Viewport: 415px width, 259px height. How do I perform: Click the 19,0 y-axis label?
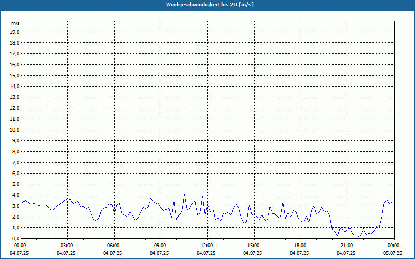(15, 32)
